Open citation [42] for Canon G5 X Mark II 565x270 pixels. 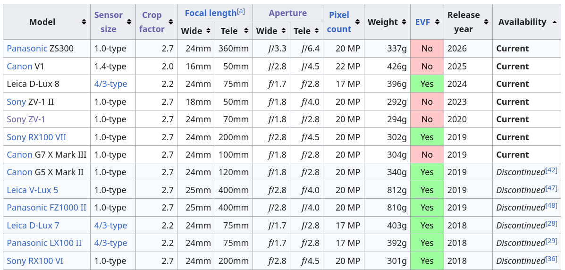[551, 170]
